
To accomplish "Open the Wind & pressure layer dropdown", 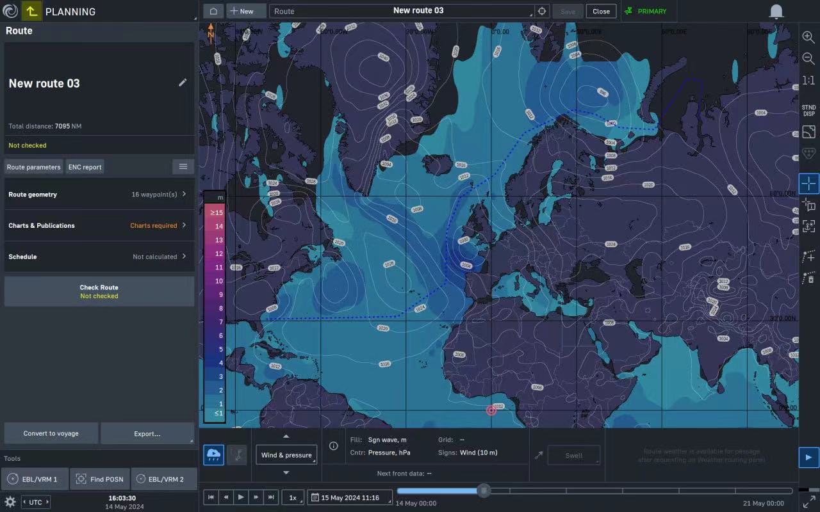I will pos(286,455).
